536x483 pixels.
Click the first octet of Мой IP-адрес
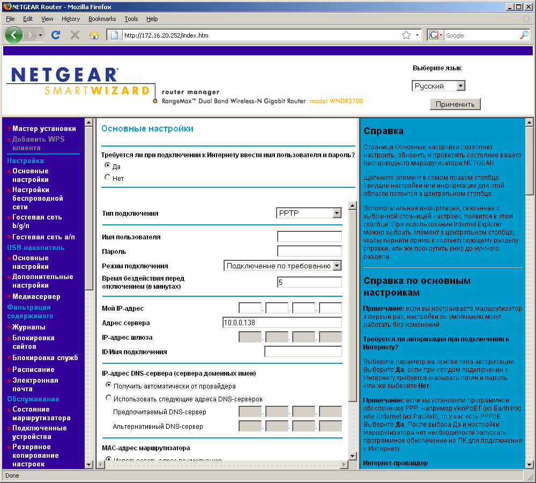(250, 308)
